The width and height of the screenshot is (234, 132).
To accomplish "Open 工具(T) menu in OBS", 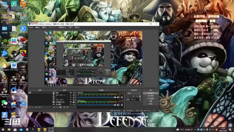I will (70, 27).
